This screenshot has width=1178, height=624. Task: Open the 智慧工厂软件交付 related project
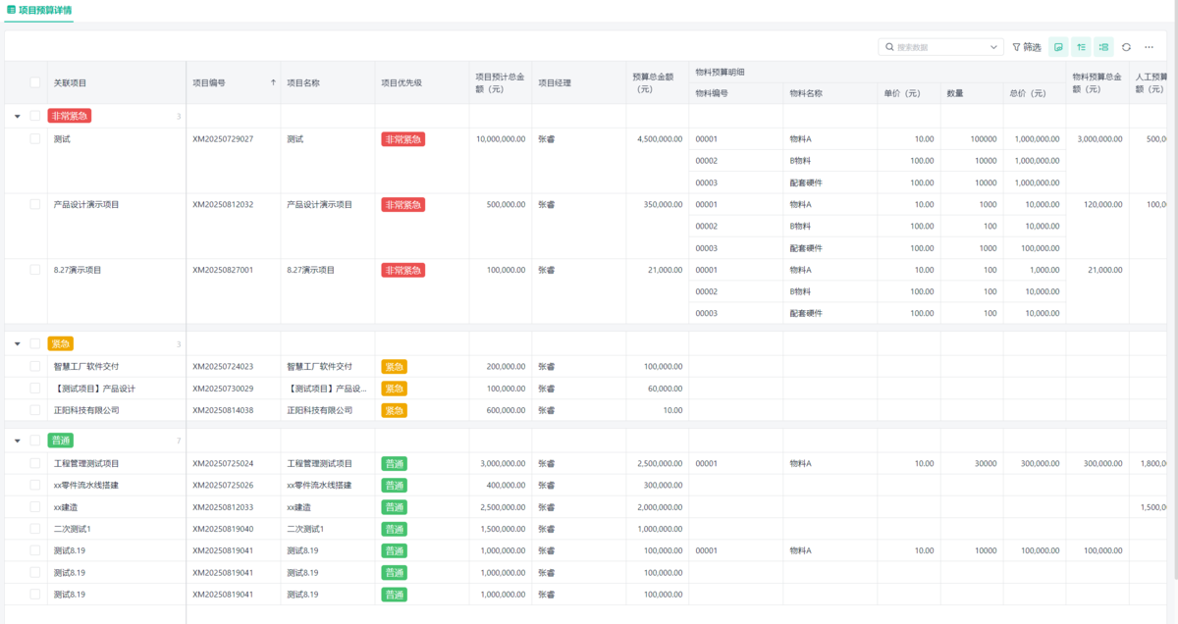tap(86, 366)
